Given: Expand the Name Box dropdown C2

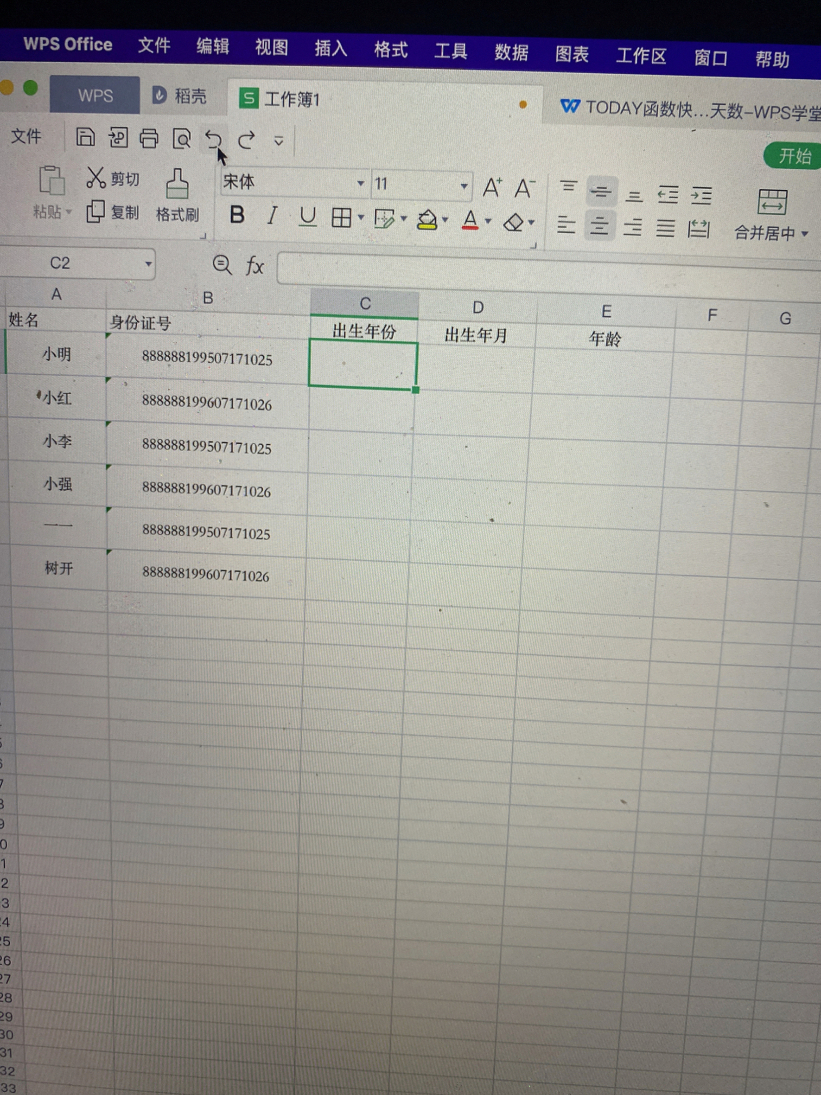Looking at the screenshot, I should tap(148, 263).
